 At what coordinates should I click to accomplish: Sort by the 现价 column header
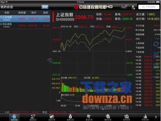click(34, 13)
